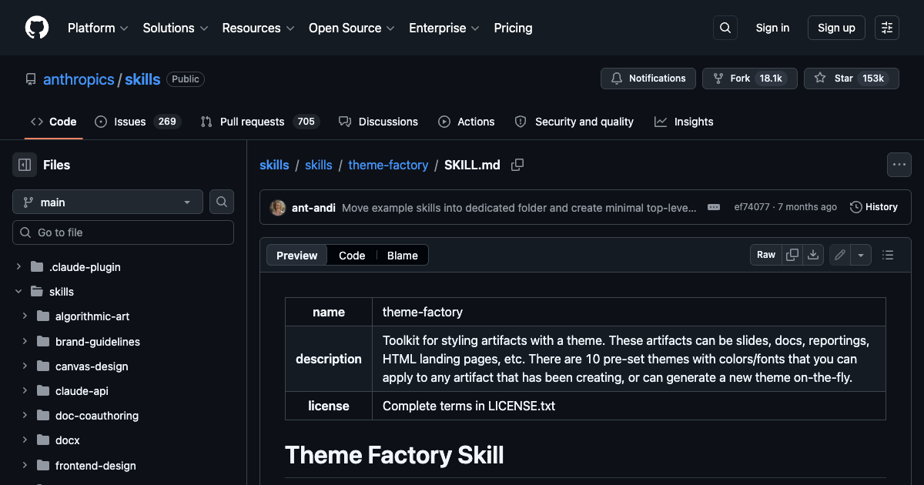
Task: Open the Enterprise menu
Action: [x=444, y=28]
